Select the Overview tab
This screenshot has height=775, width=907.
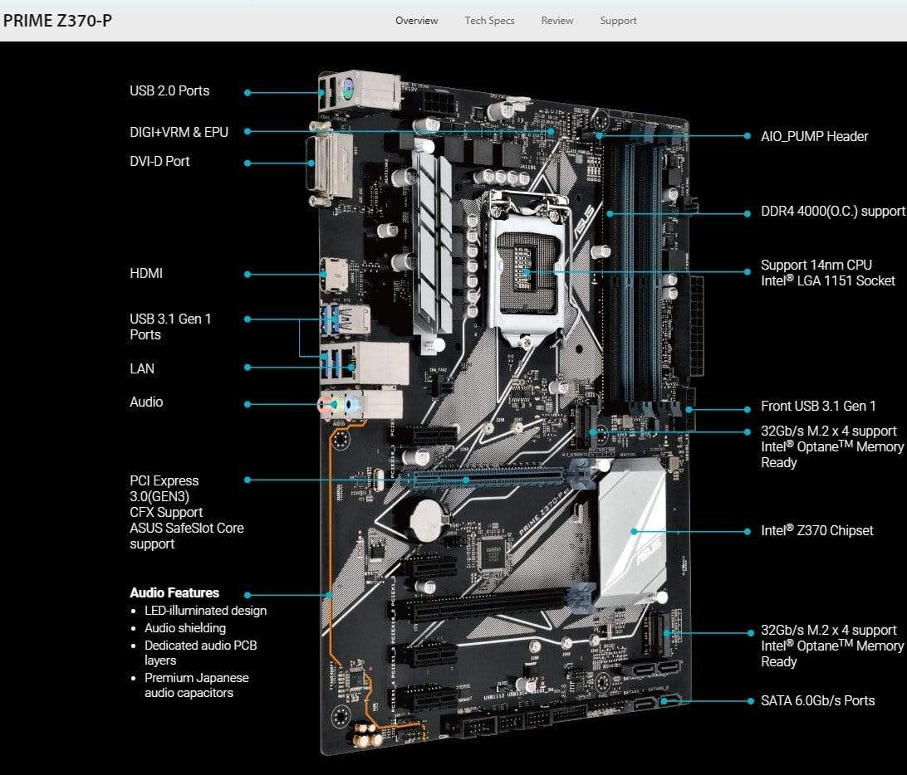[416, 20]
